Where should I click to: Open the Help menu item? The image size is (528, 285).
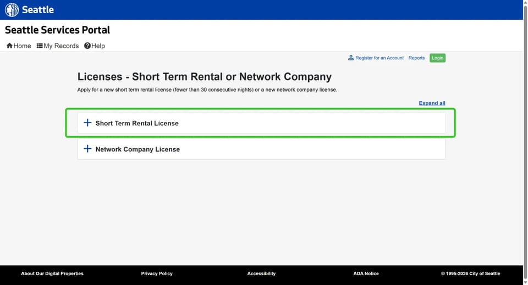[95, 46]
